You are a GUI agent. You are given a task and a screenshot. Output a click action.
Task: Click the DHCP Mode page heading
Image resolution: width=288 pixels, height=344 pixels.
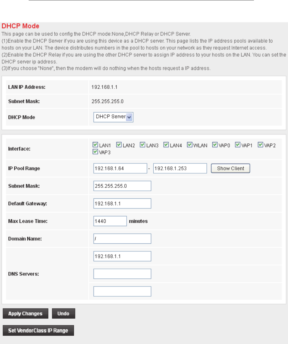coord(20,26)
